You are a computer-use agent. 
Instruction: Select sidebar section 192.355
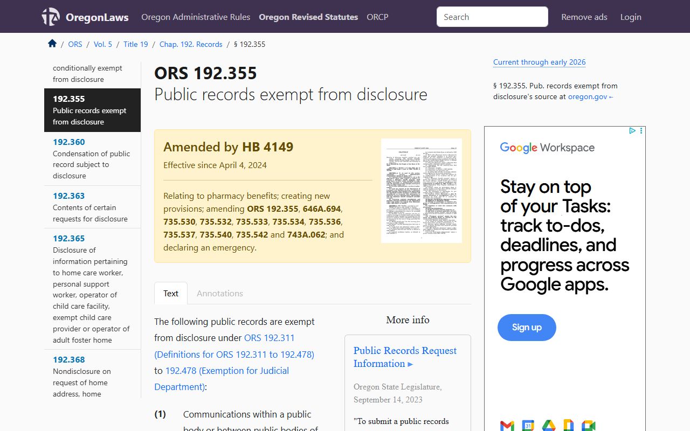pos(92,110)
